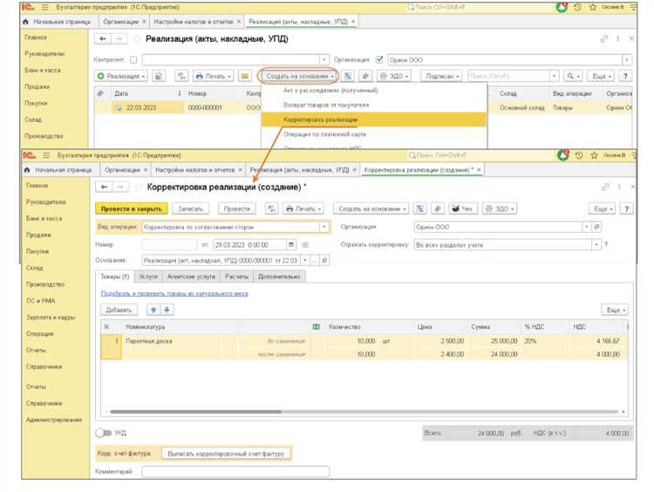
Task: Click Выписать корректировочный счет-фактуру button
Action: coord(226,454)
